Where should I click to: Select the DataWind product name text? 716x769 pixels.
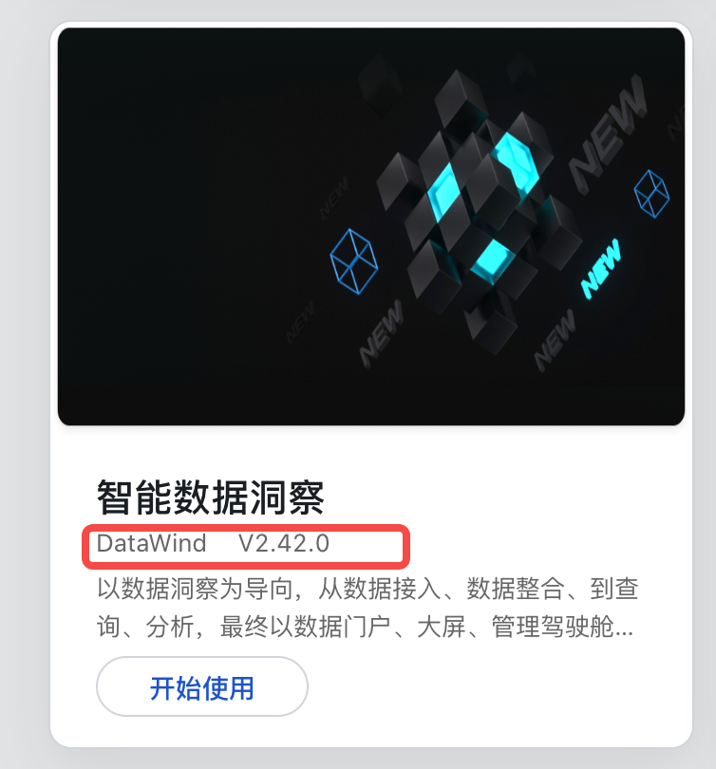[152, 543]
